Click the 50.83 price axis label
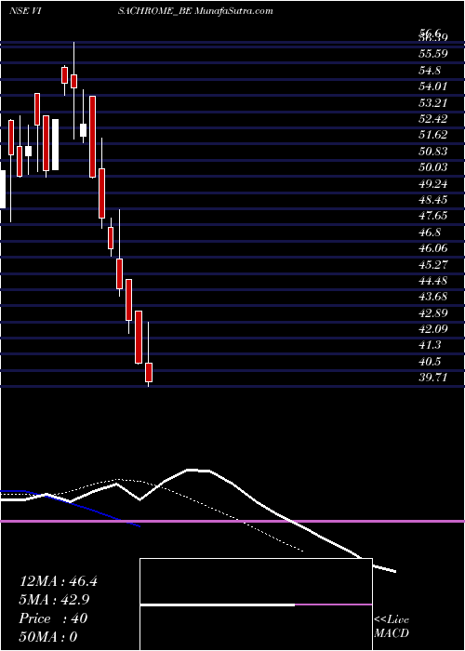The width and height of the screenshot is (465, 651). 432,151
